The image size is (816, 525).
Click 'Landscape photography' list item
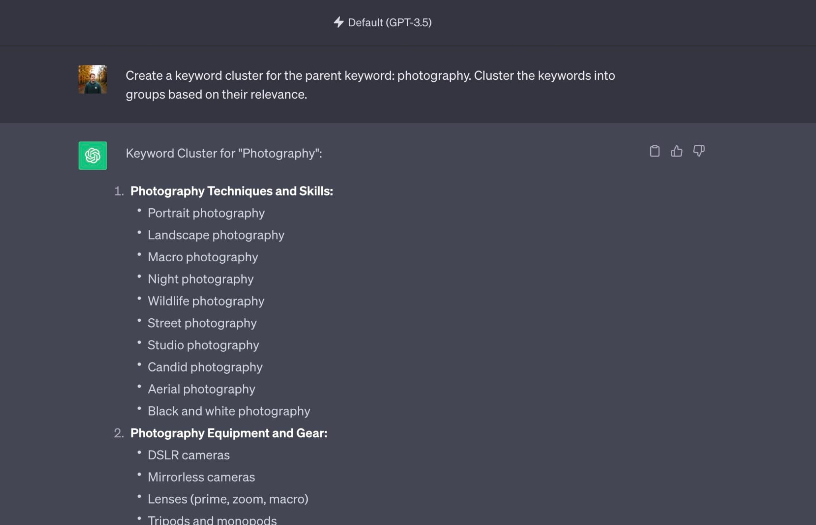(x=216, y=235)
